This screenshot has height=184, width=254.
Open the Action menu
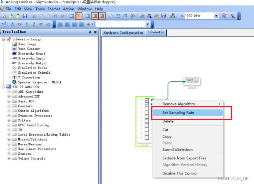(69, 9)
